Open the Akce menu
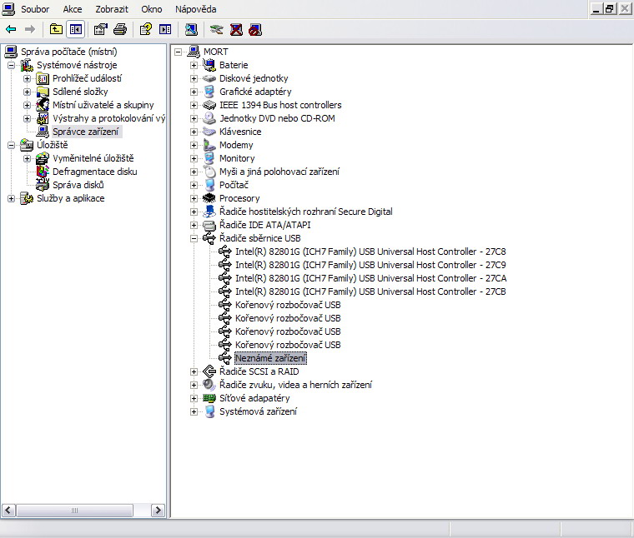 point(73,9)
